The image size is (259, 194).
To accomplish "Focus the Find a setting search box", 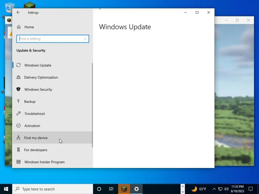I will 53,39.
